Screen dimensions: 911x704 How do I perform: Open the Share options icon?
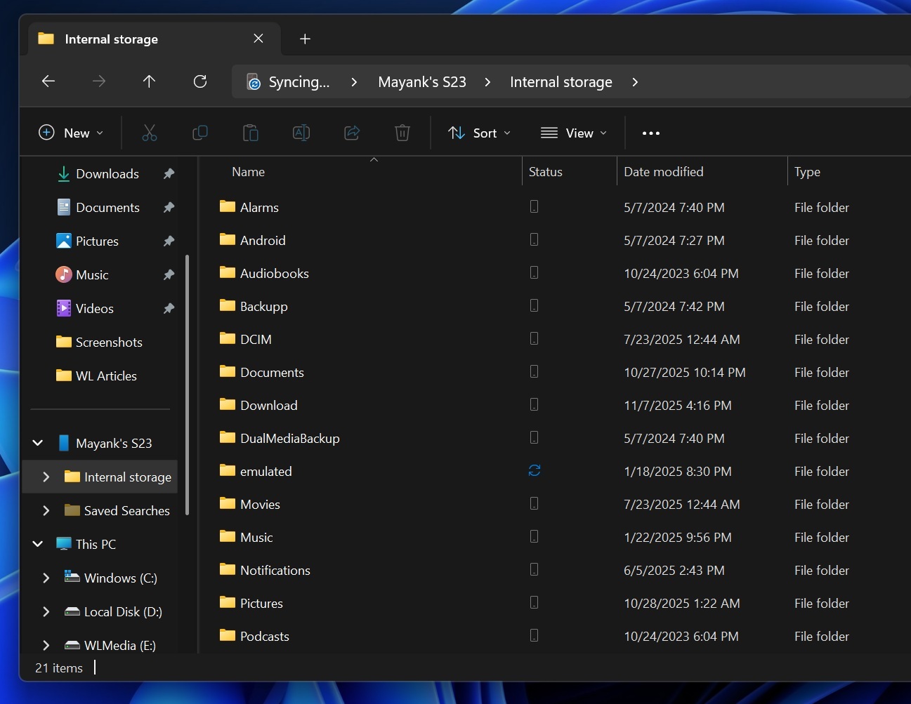click(352, 132)
